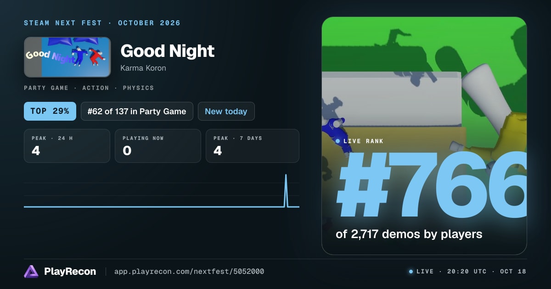Click the PHYSICS tag

(139, 88)
